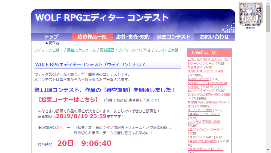Follow the ウディコンとは? link
This screenshot has height=153, width=271.
(49, 50)
